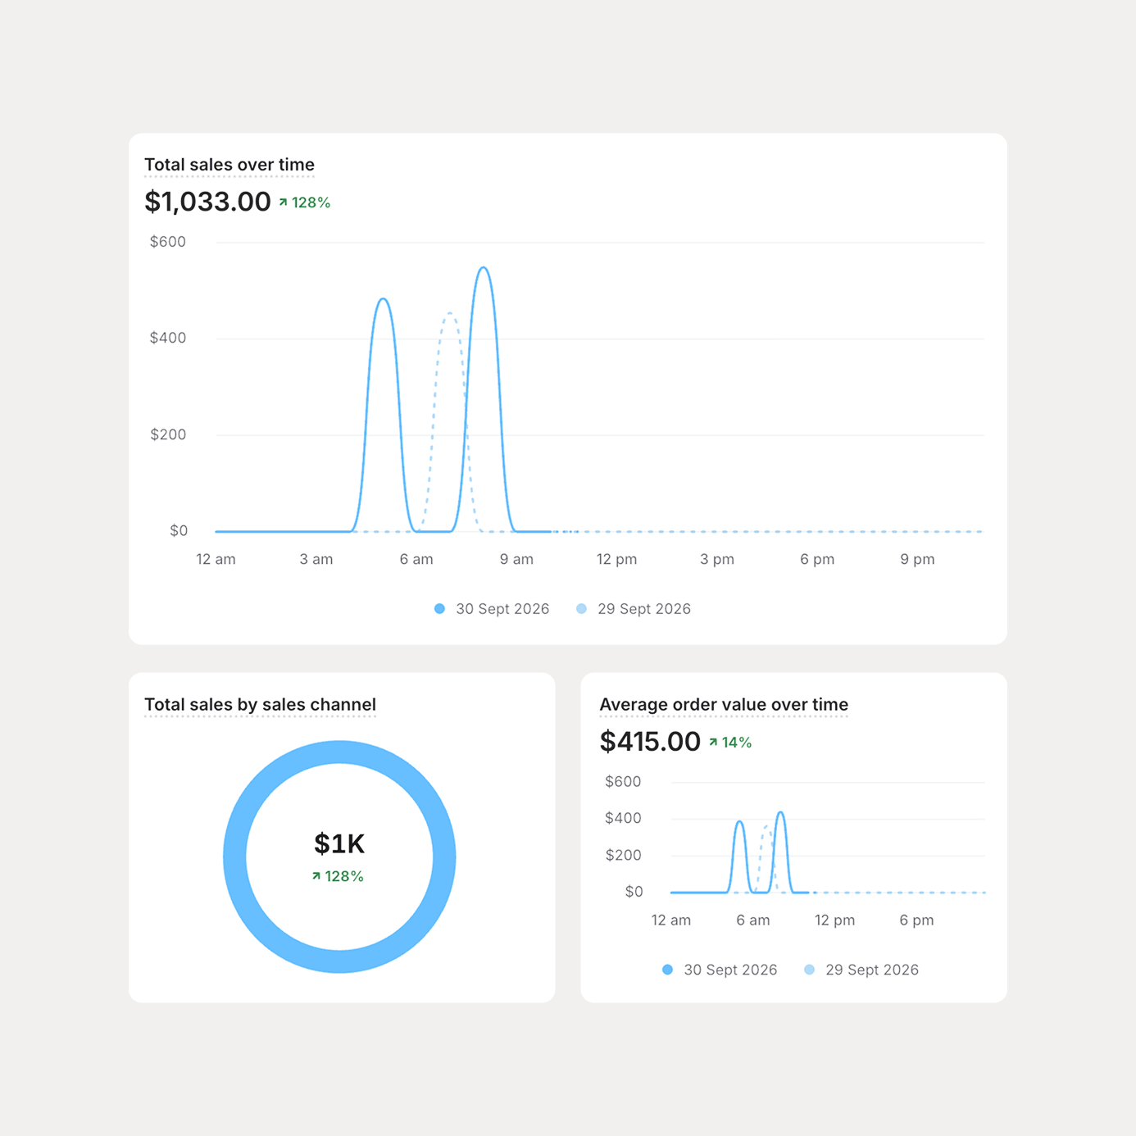
Task: Click the blue donut ring for sales channel
Action: [x=339, y=752]
